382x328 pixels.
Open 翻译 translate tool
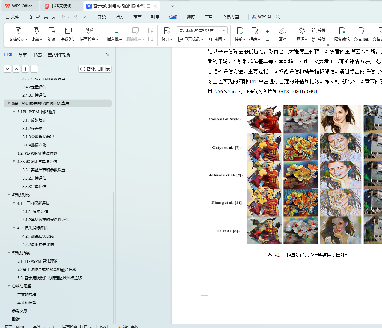302,34
